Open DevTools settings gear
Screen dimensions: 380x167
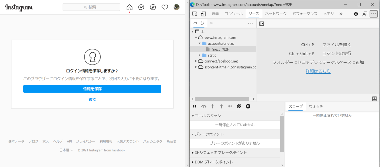pos(356,14)
